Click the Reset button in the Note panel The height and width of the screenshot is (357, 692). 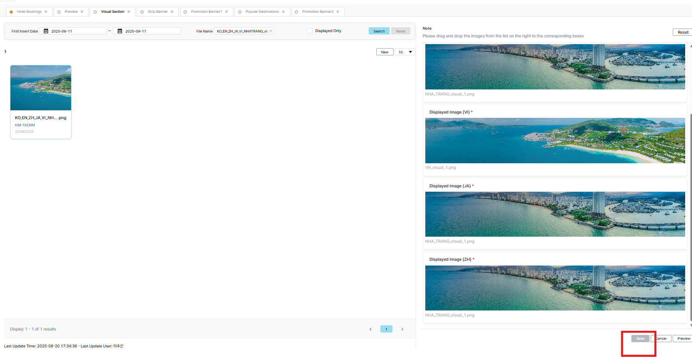[683, 32]
